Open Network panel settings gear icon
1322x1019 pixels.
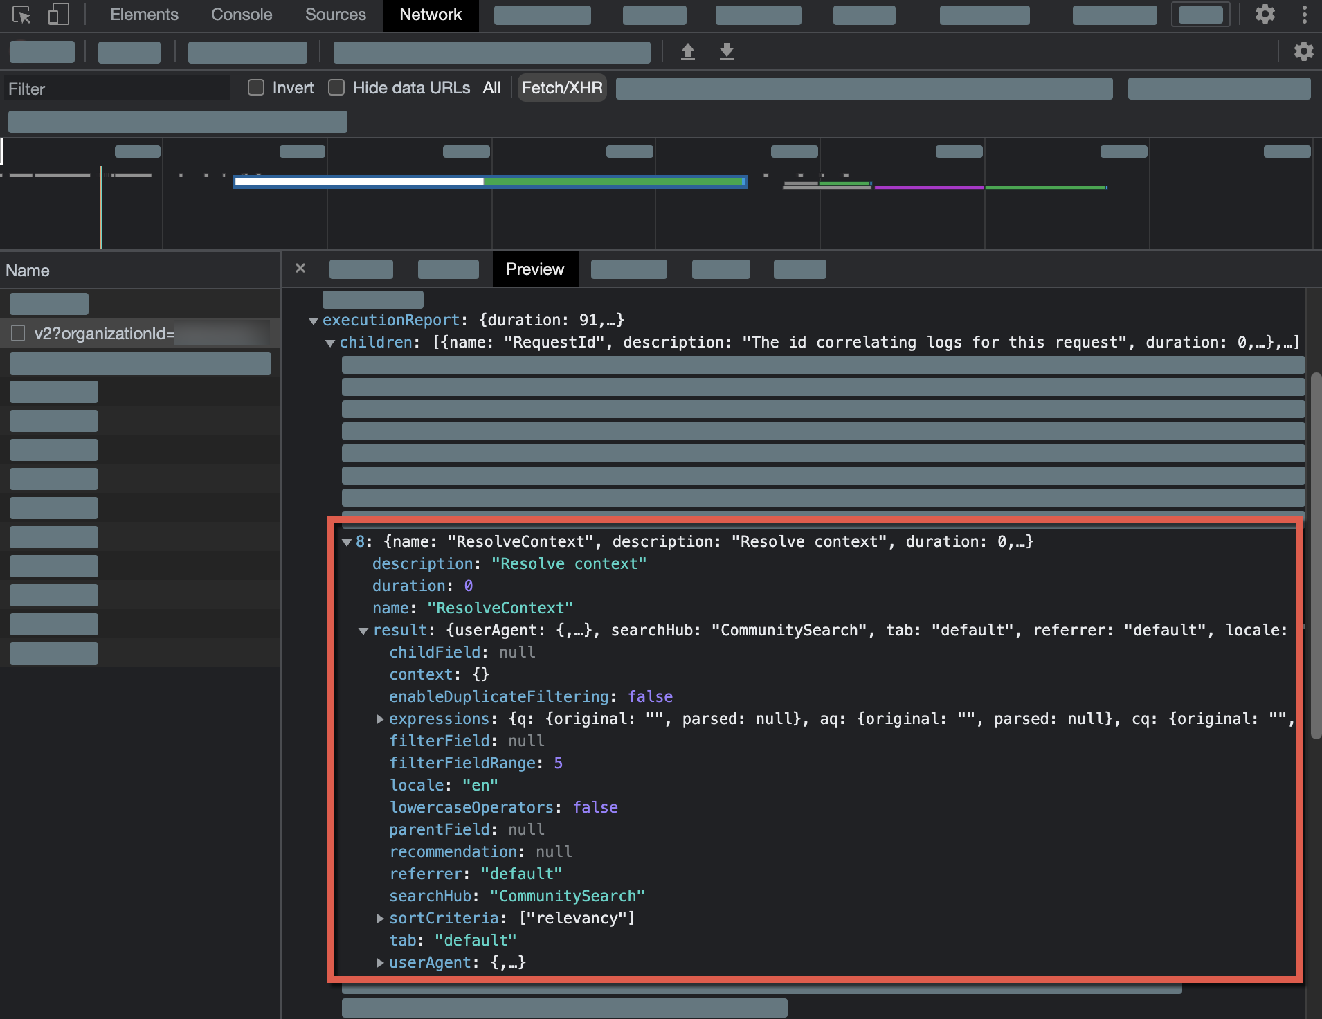point(1304,51)
